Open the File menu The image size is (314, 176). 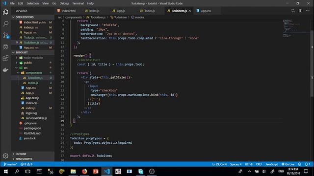click(x=12, y=3)
